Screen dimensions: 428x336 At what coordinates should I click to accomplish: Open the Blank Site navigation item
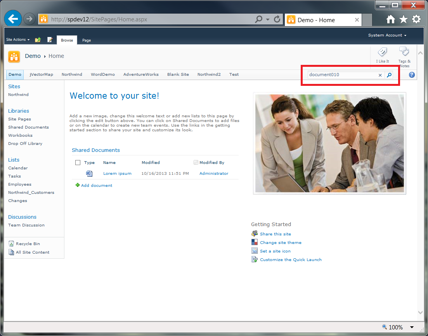178,75
